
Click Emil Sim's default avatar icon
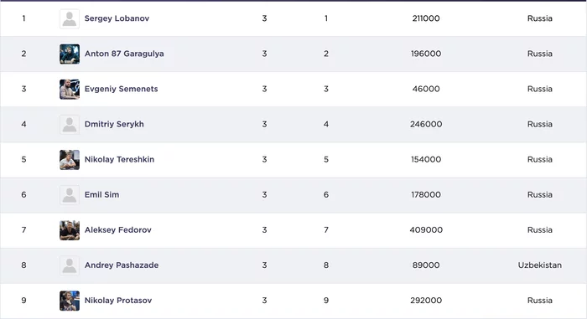click(70, 195)
